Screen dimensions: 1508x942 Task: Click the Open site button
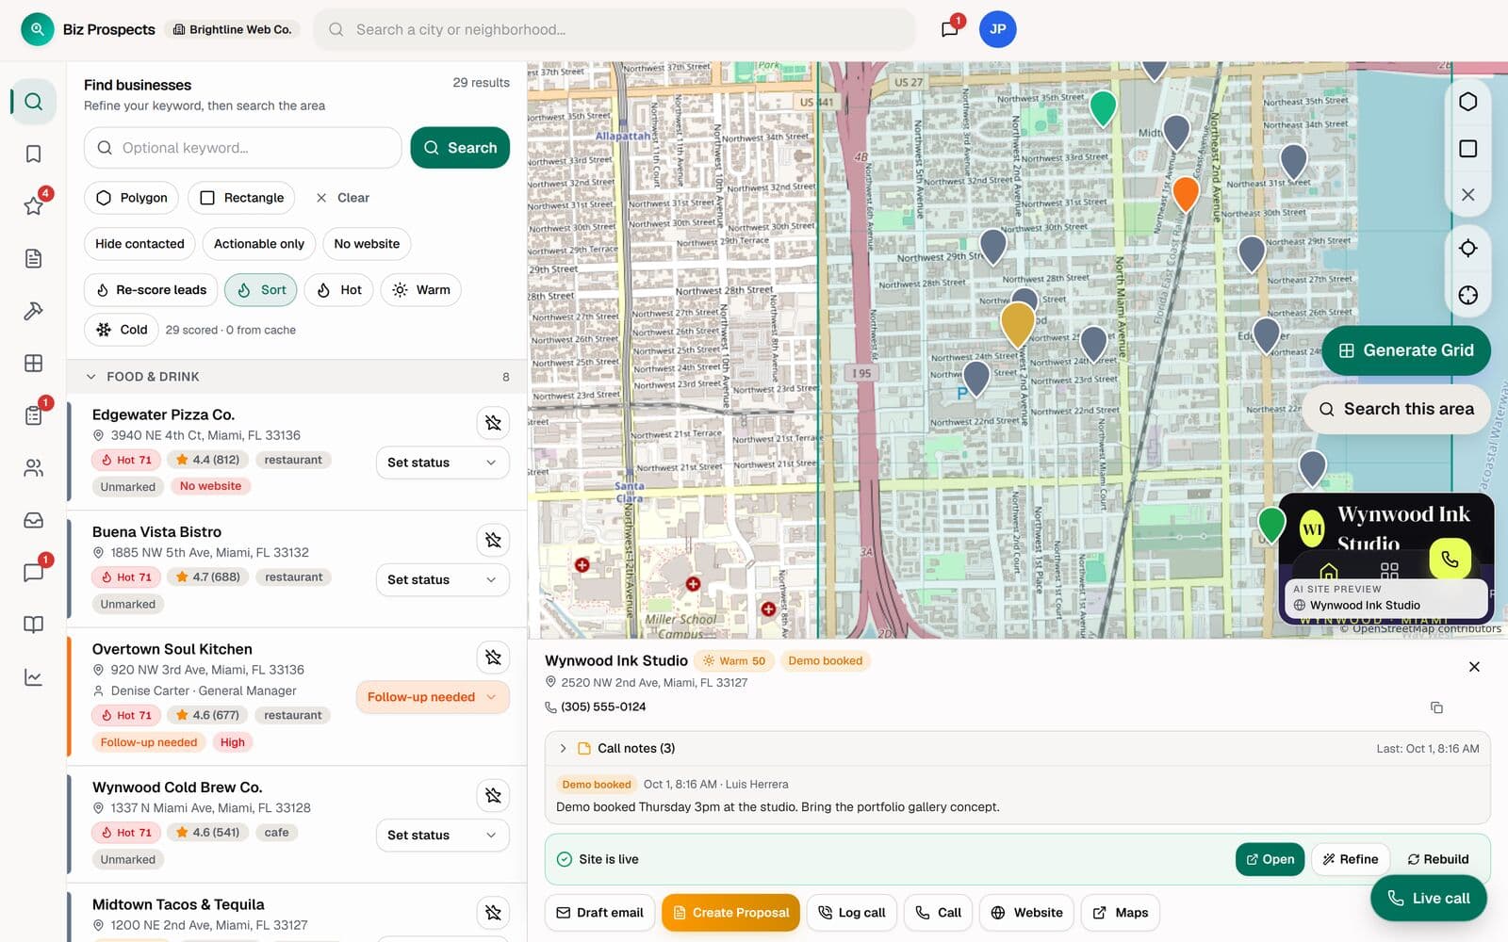pyautogui.click(x=1270, y=859)
